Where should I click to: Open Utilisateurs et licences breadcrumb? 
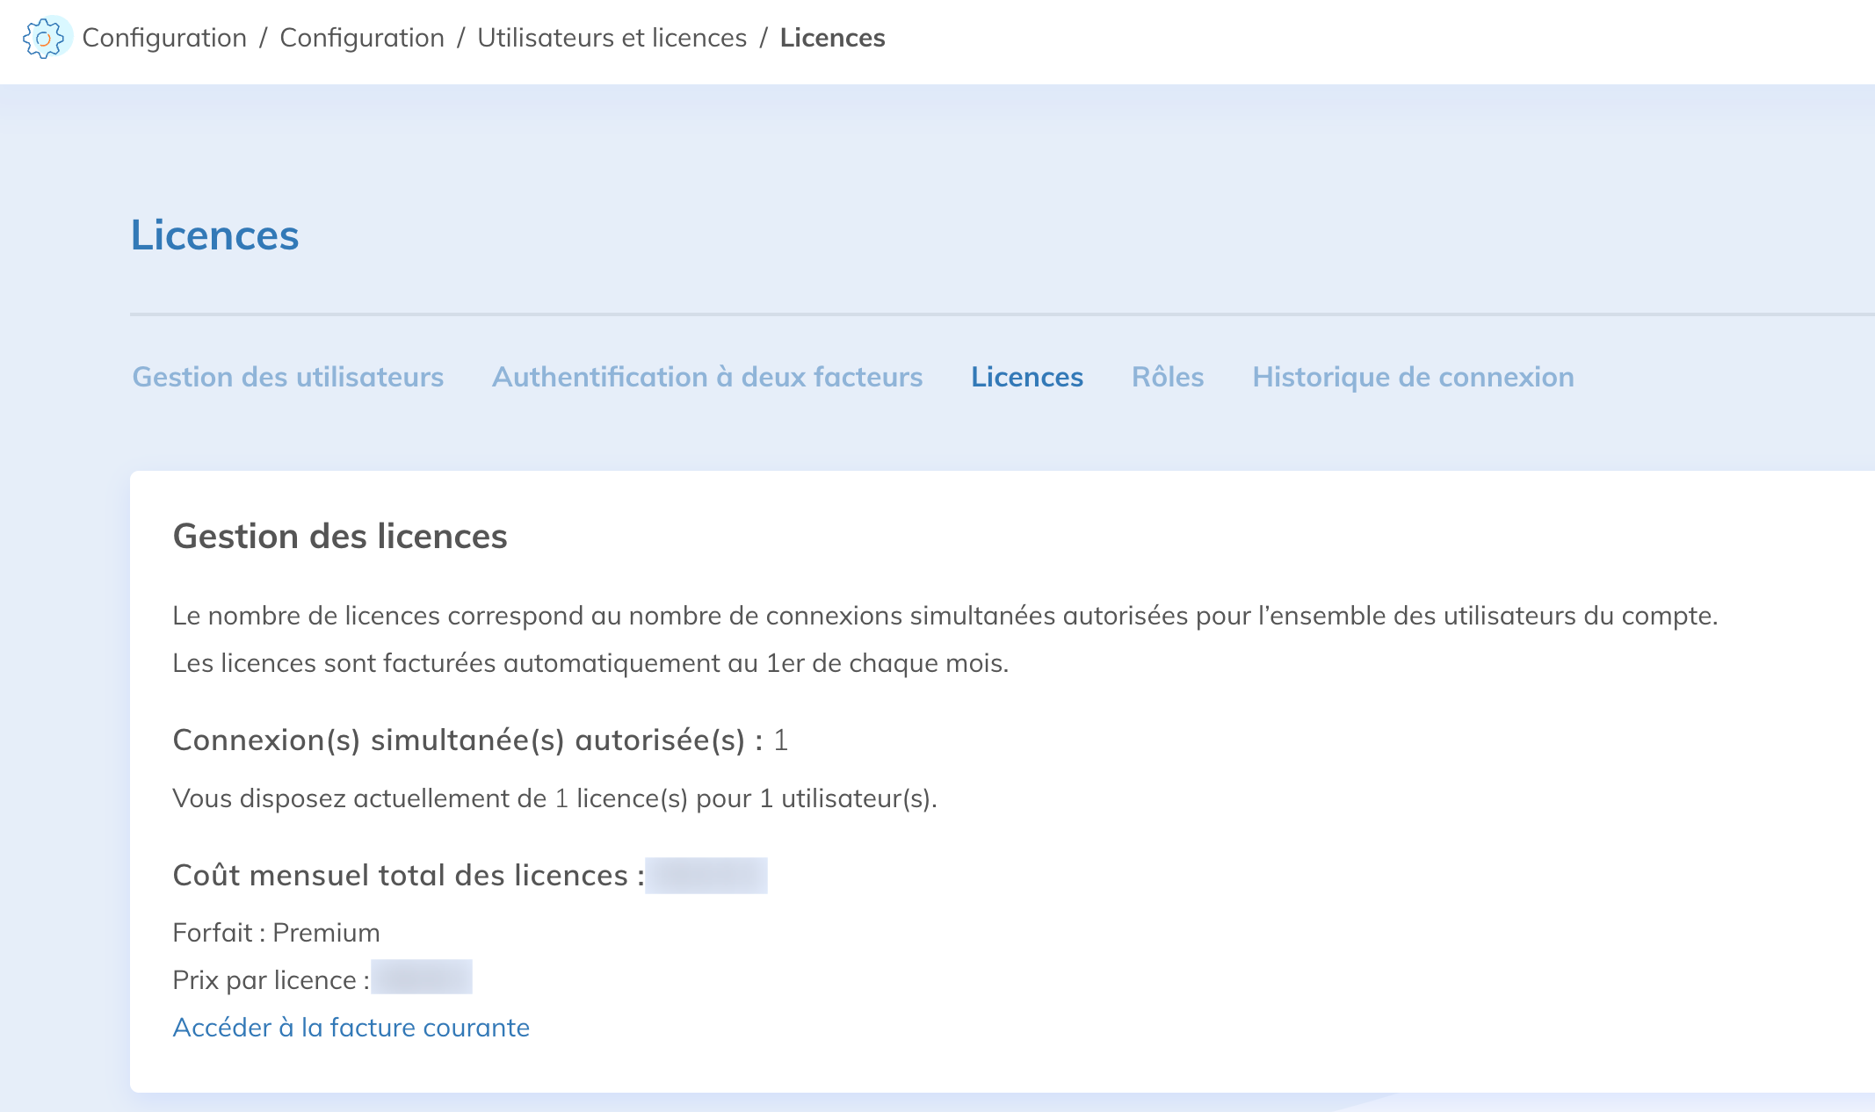pos(612,38)
